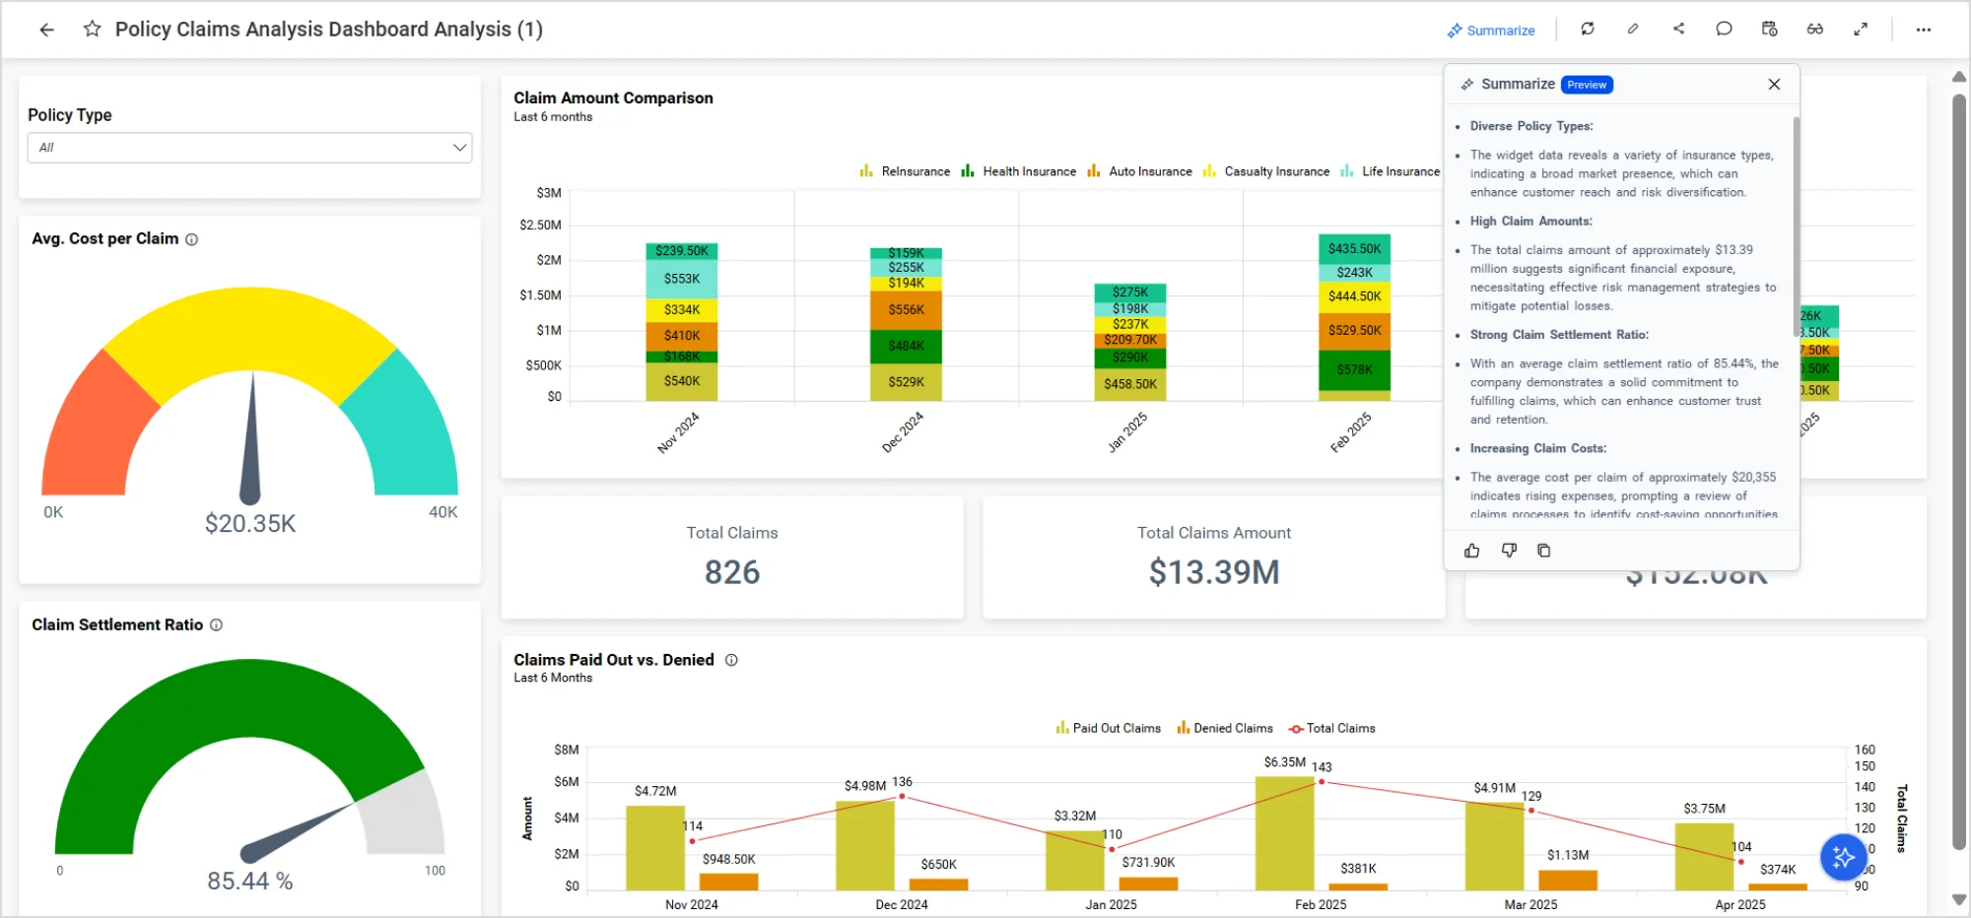
Task: Click the Summarize button in top toolbar
Action: (1491, 31)
